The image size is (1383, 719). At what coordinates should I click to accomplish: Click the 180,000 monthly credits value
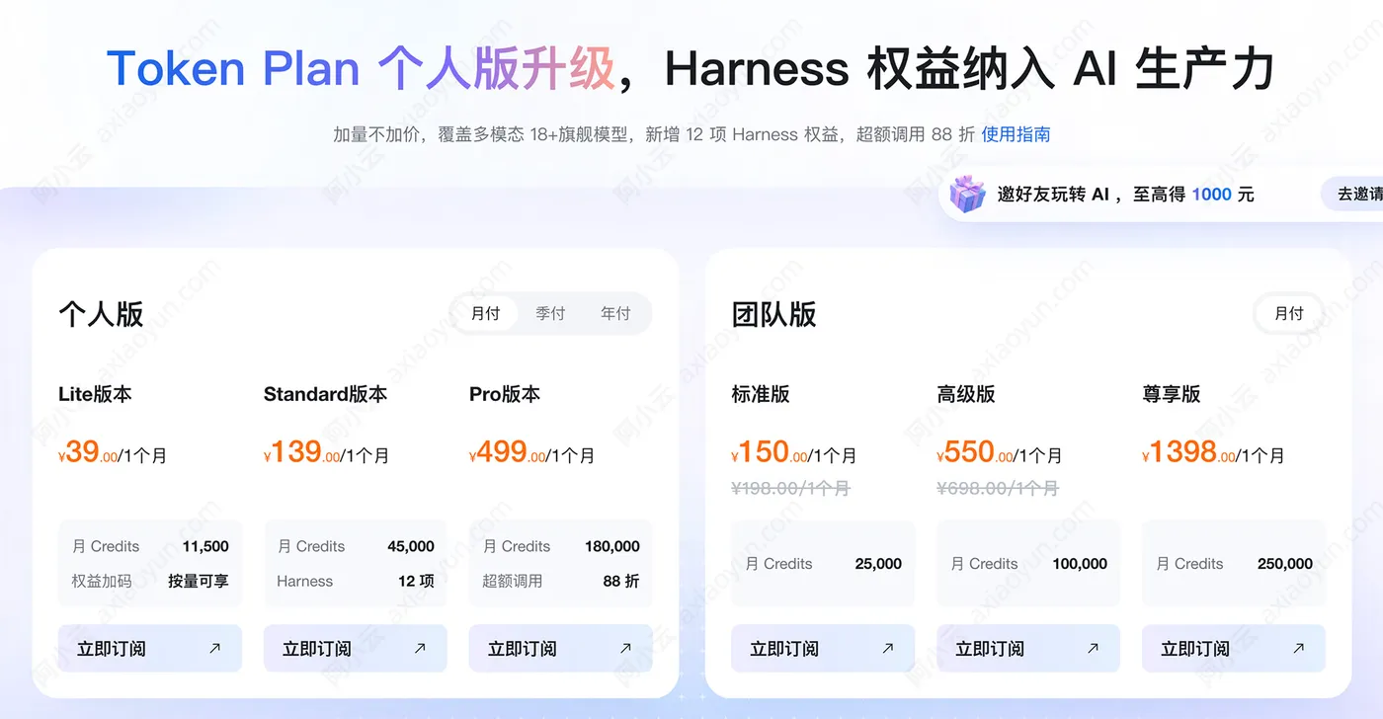[612, 546]
